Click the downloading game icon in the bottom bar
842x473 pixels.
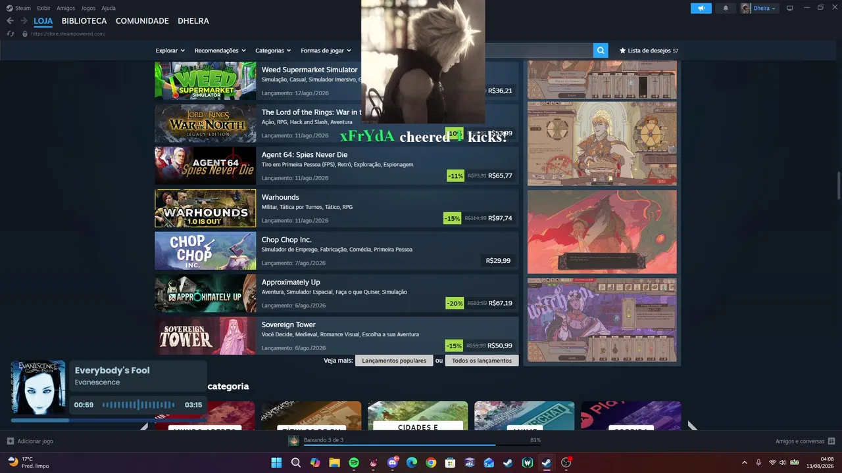pos(293,440)
